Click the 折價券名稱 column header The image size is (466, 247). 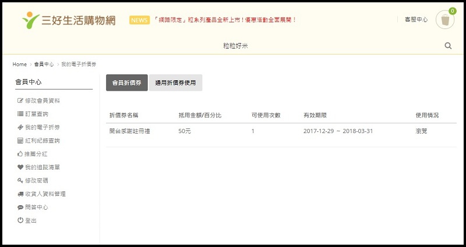123,115
